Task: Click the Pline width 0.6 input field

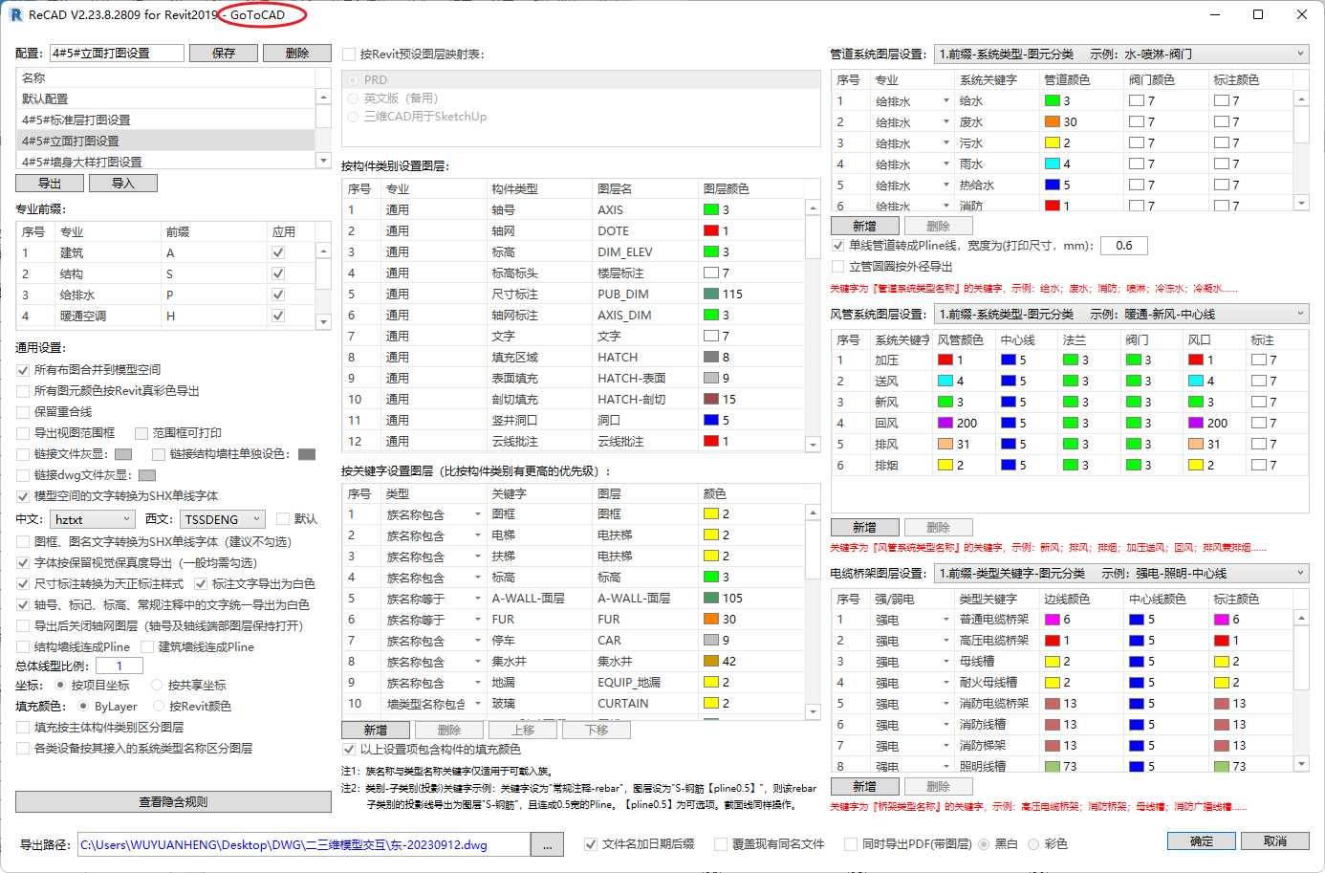Action: [x=1123, y=246]
